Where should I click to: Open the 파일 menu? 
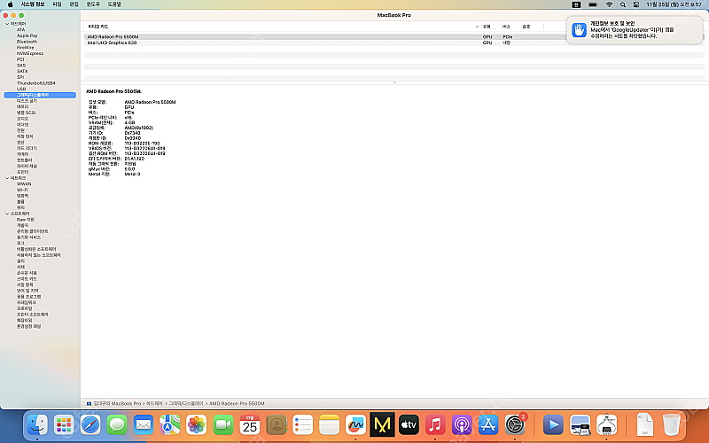tap(57, 4)
